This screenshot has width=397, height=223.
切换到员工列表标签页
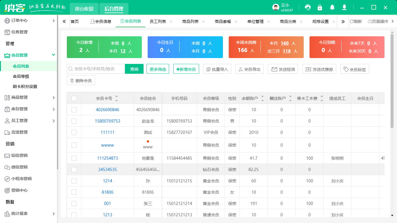coord(158,21)
